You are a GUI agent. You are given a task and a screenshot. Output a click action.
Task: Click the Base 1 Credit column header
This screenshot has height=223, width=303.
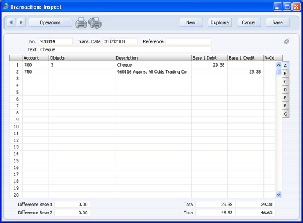(x=246, y=58)
